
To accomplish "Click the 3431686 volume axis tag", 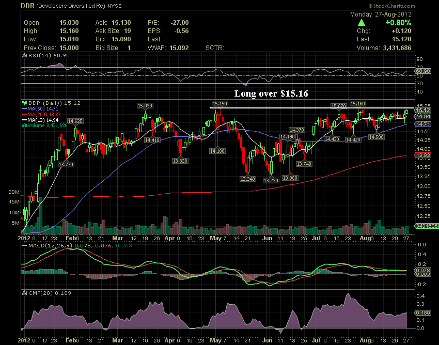I will pos(427,226).
